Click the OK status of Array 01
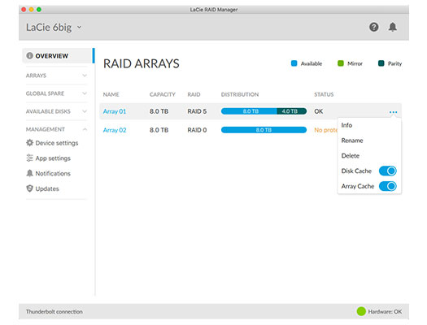Viewport: 427px width, 325px height. (x=318, y=111)
